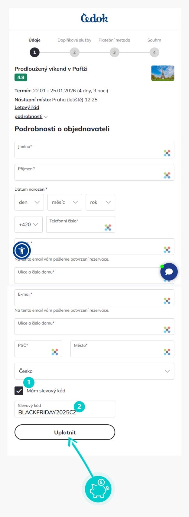Screen dimensions: 189x517
Task: Jump to step 4 Souhrn
Action: coord(154,52)
